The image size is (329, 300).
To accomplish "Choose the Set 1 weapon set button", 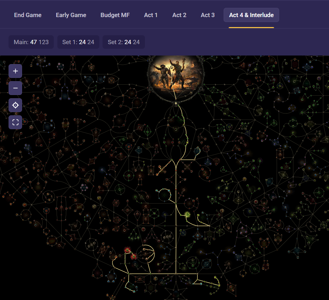I will 78,42.
